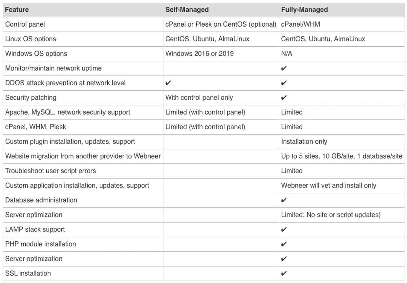407x283 pixels.
Task: Select the Up to 5 sites migration cell
Action: [342, 156]
